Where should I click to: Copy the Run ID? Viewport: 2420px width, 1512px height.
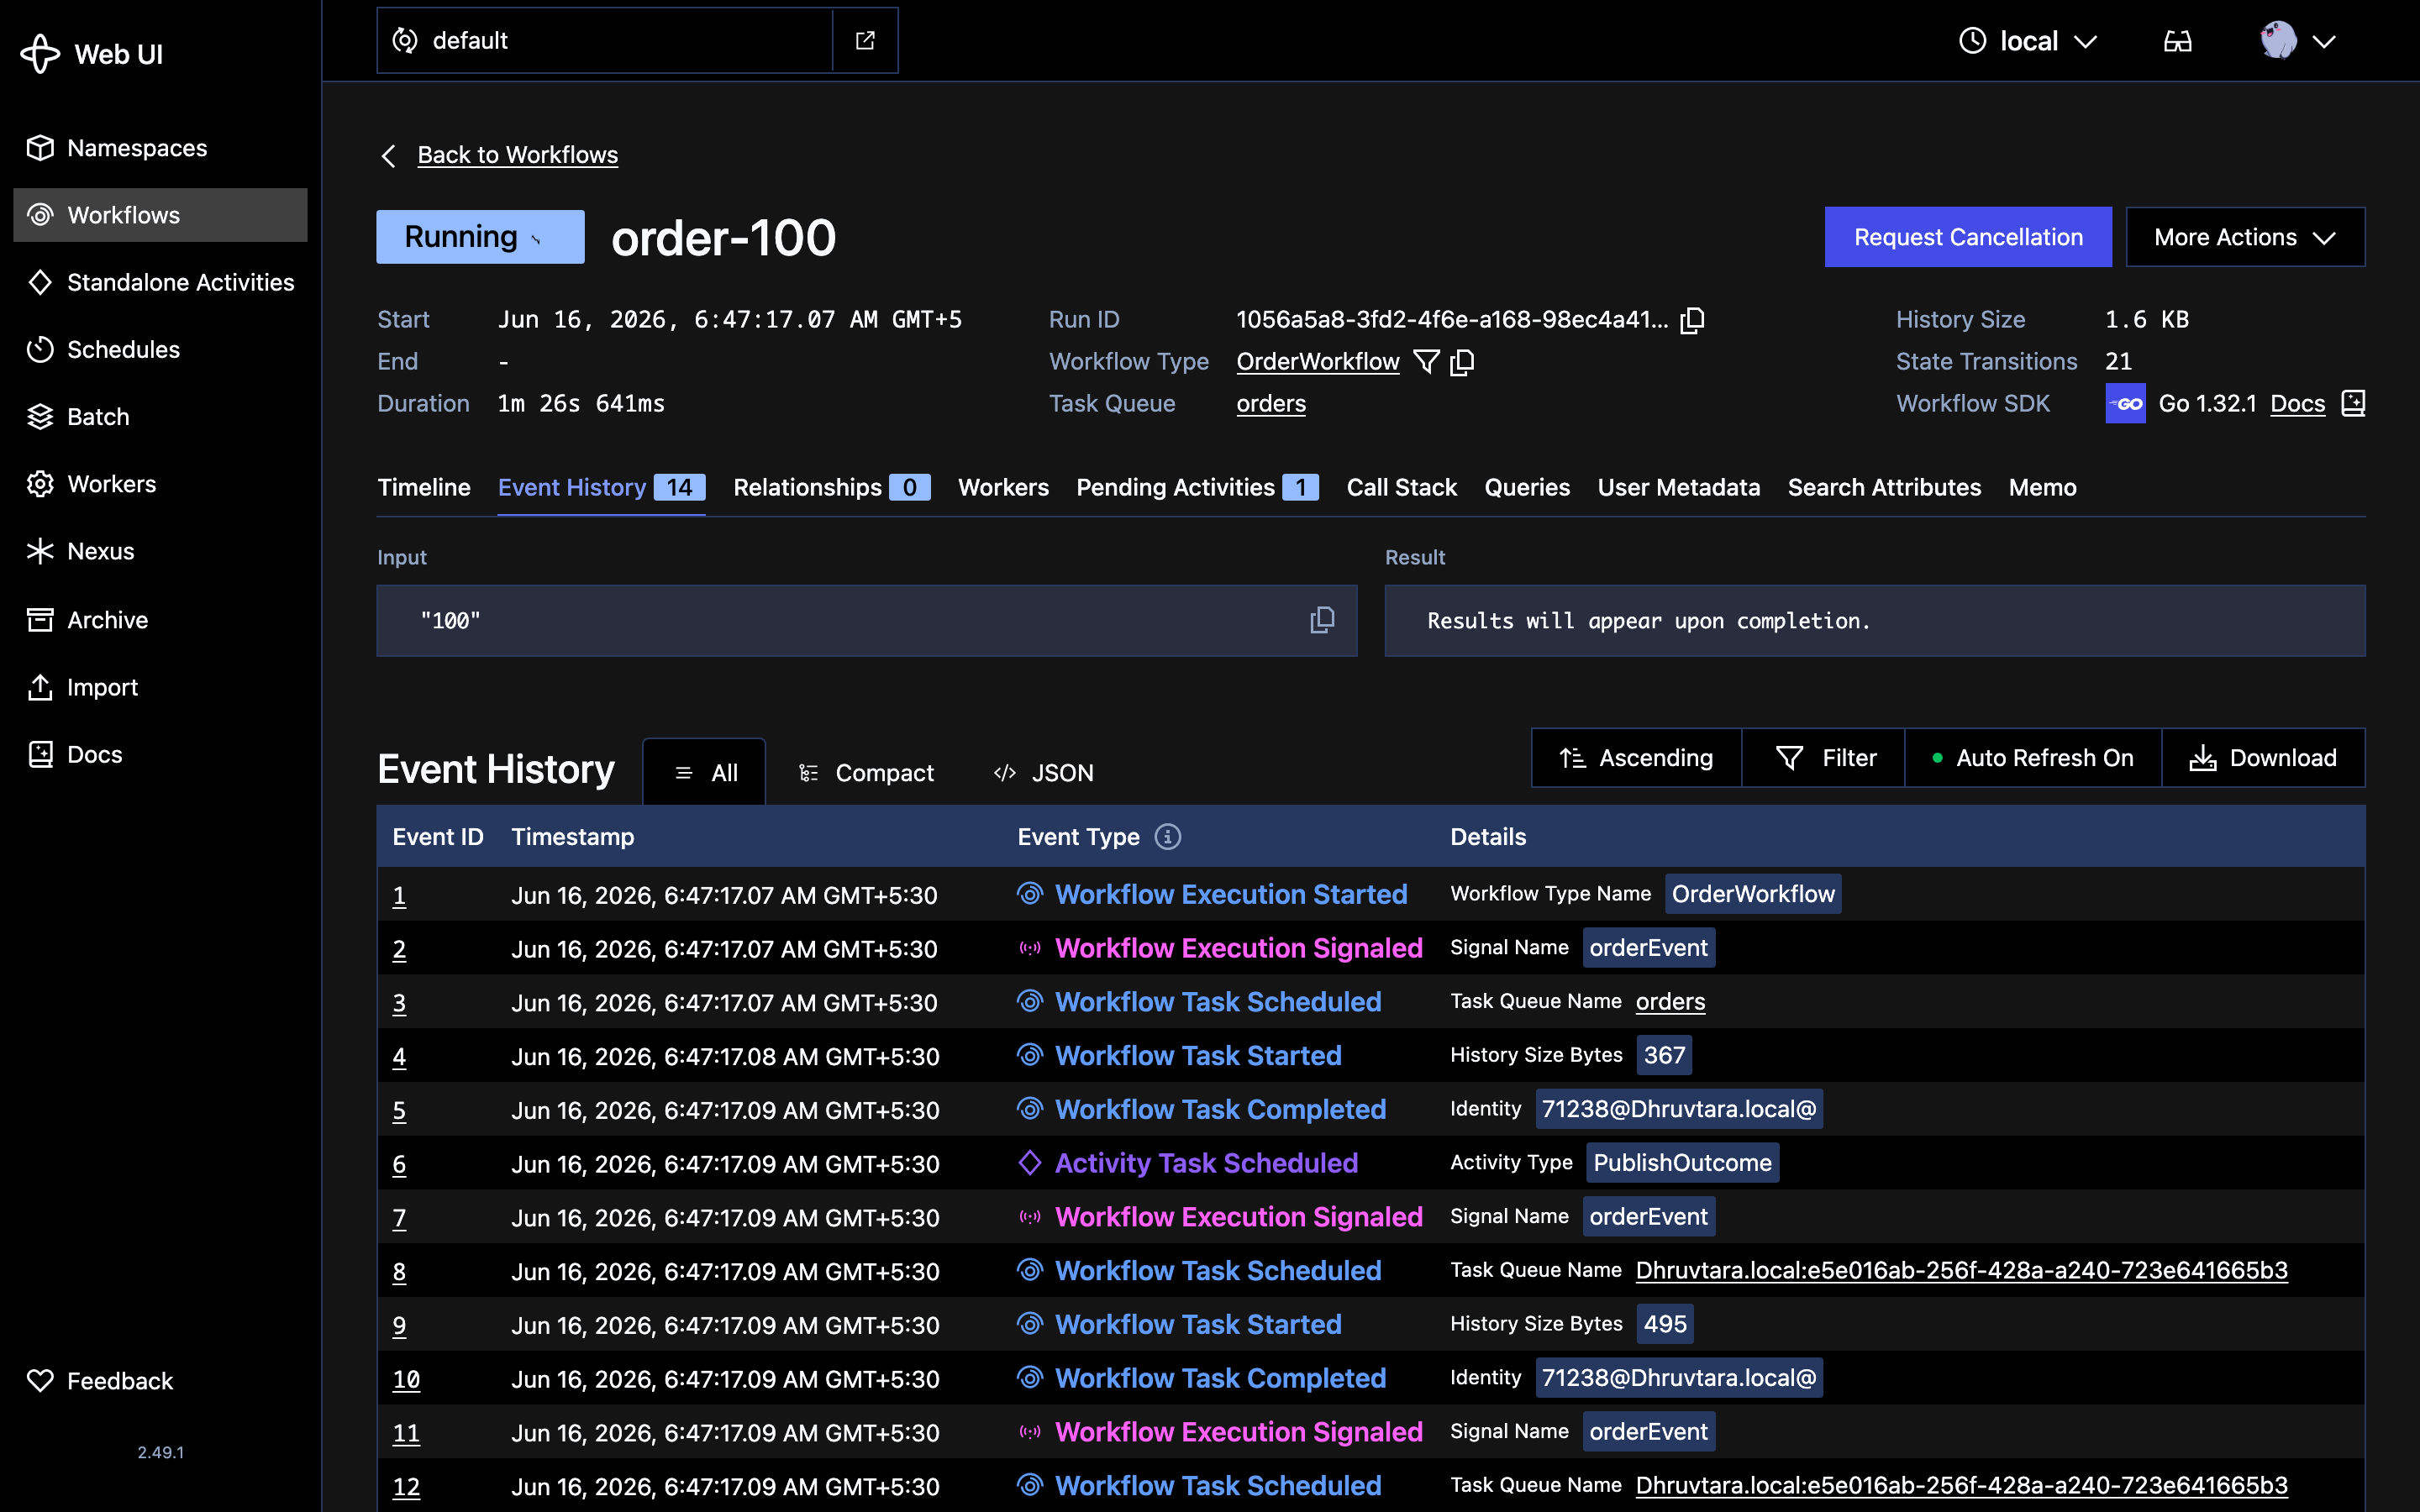(x=1692, y=320)
